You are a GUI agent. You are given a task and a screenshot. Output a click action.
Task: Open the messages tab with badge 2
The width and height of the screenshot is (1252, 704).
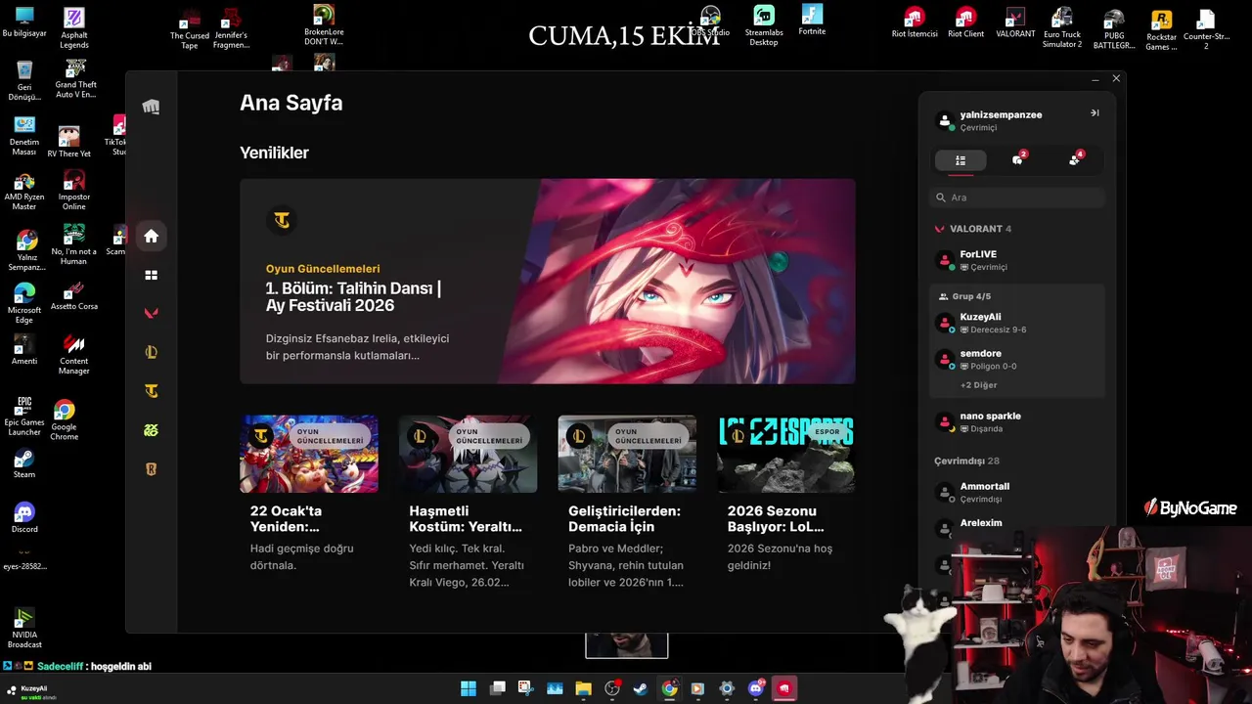pyautogui.click(x=1017, y=160)
